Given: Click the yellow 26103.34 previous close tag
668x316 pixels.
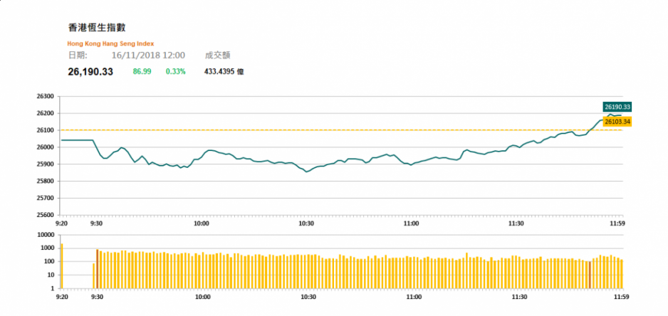Looking at the screenshot, I should point(617,122).
